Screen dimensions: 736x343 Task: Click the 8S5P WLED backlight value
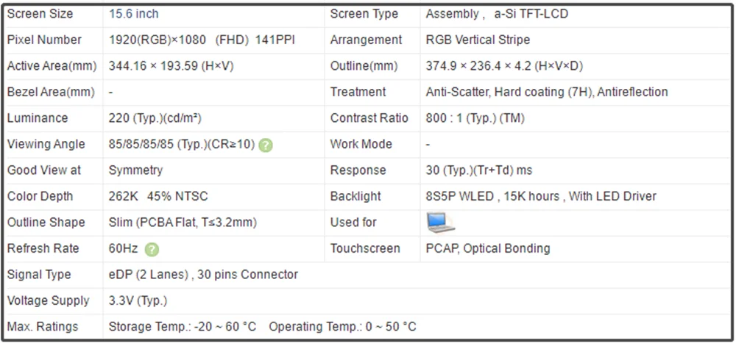[x=541, y=196]
